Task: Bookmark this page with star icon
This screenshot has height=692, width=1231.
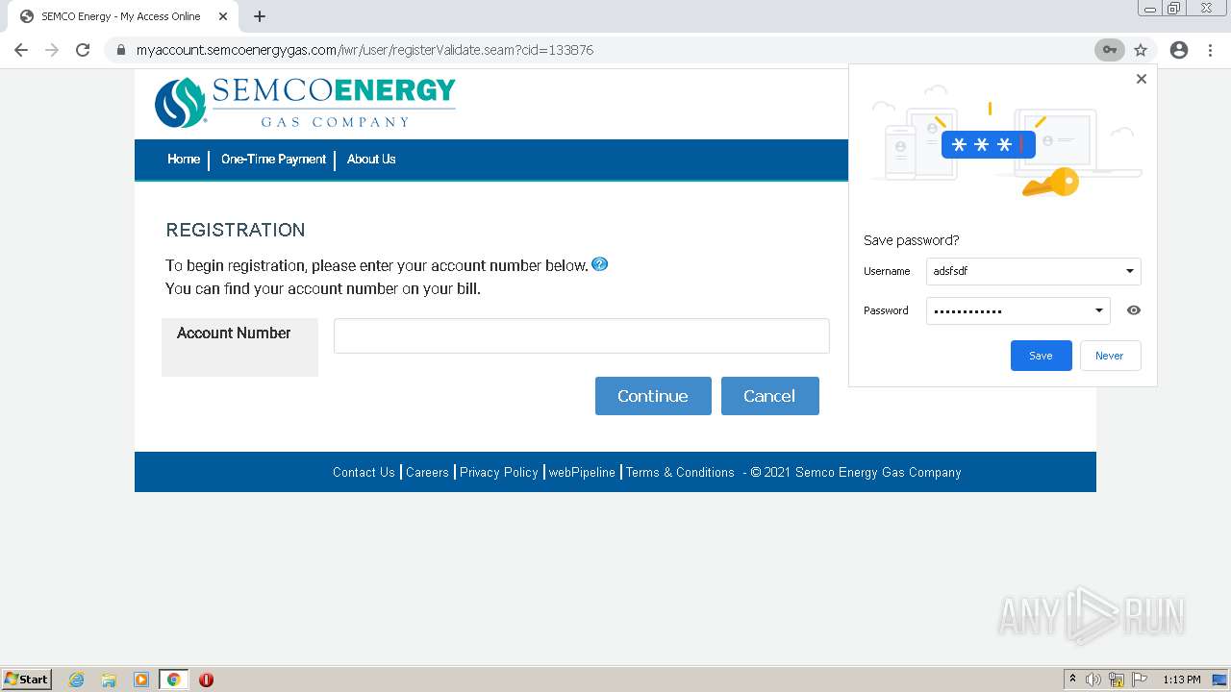Action: (x=1141, y=50)
